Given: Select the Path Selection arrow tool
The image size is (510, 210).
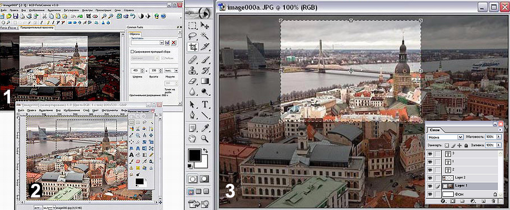Looking at the screenshot, I should [x=192, y=104].
